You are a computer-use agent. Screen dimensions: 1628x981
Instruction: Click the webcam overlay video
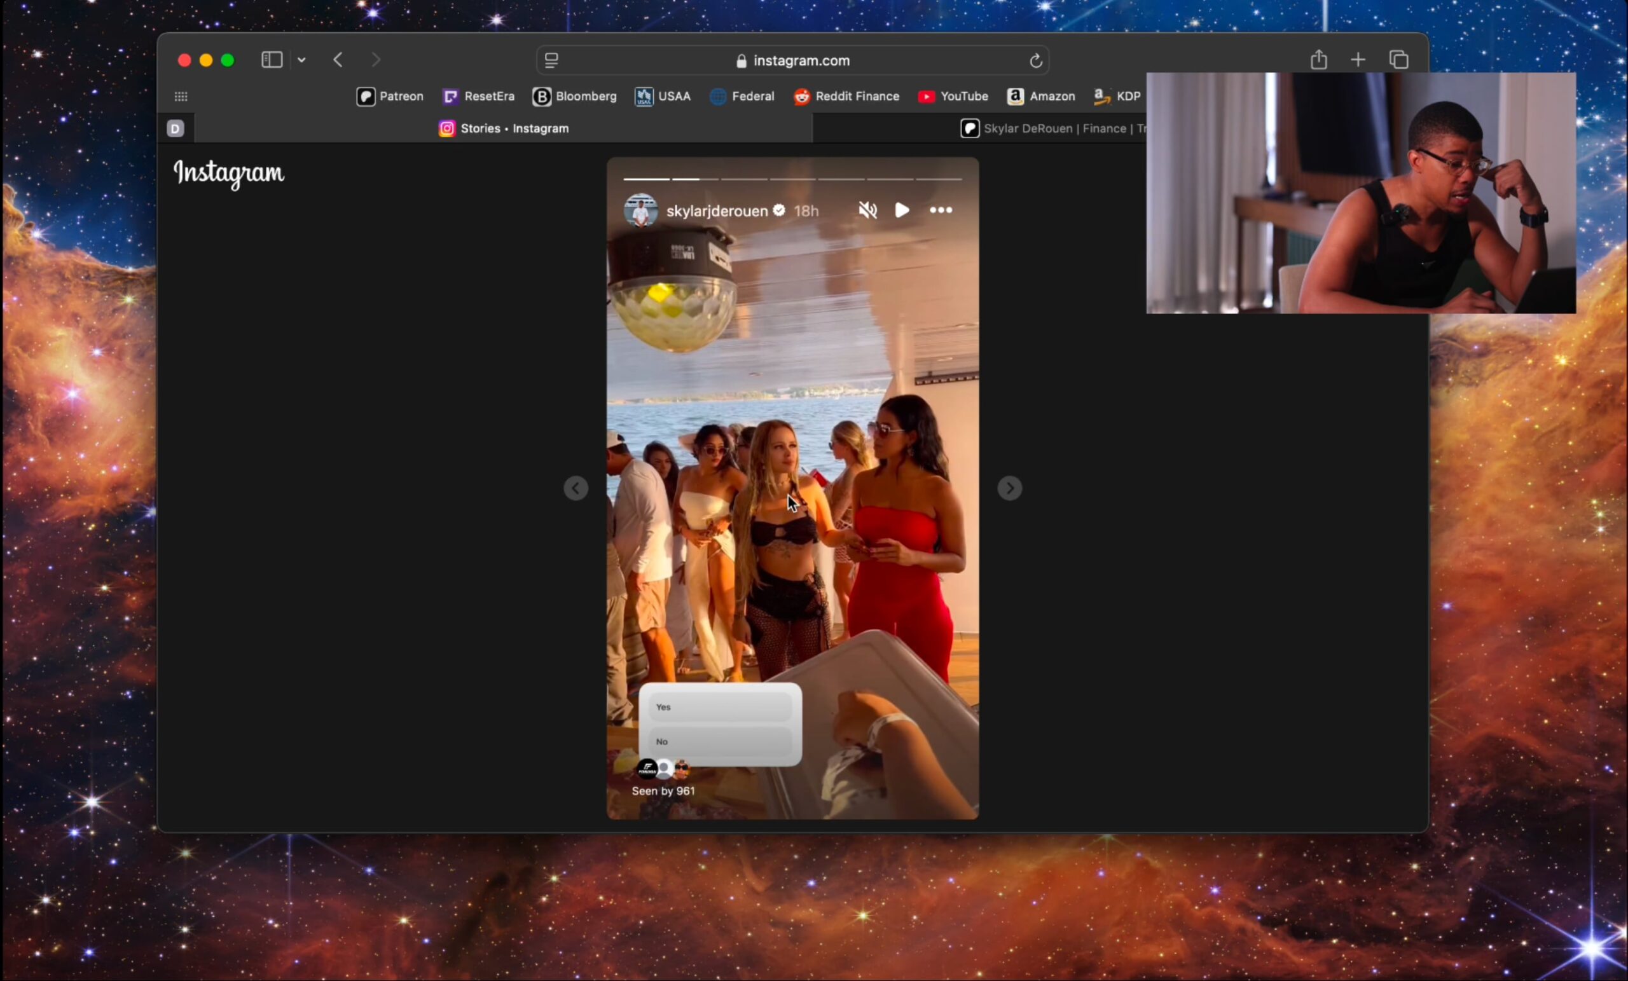[1360, 193]
